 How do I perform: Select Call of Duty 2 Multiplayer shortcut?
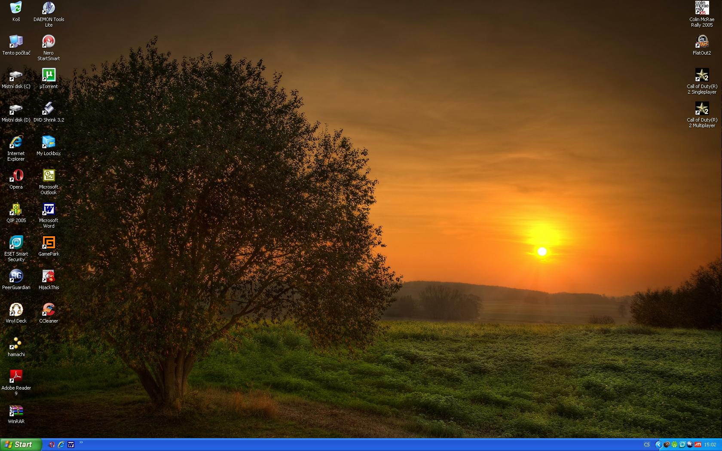[x=702, y=109]
